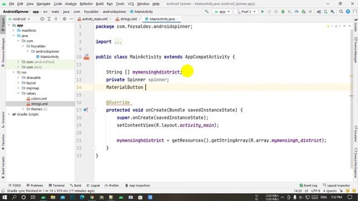Open the app run configuration dropdown
The image size is (358, 201).
tap(222, 11)
